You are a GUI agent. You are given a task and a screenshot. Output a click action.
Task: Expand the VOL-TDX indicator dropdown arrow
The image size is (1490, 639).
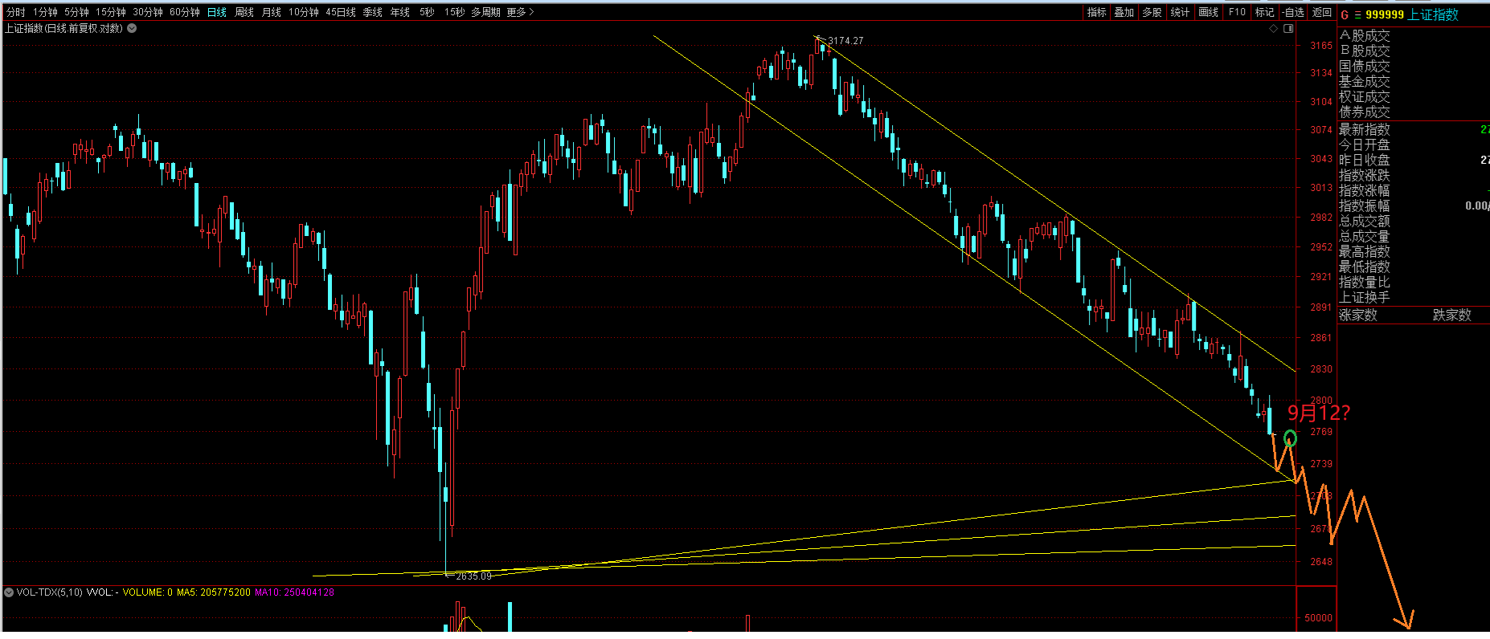(x=9, y=592)
